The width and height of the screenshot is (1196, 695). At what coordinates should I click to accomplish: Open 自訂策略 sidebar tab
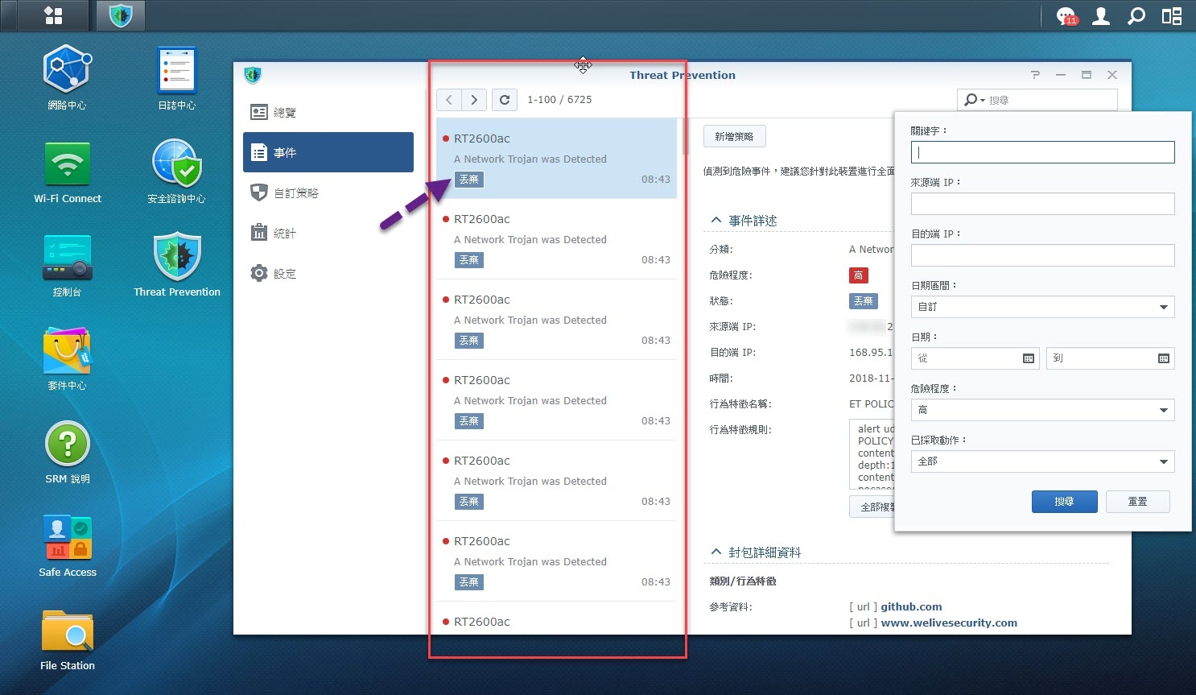tap(328, 192)
